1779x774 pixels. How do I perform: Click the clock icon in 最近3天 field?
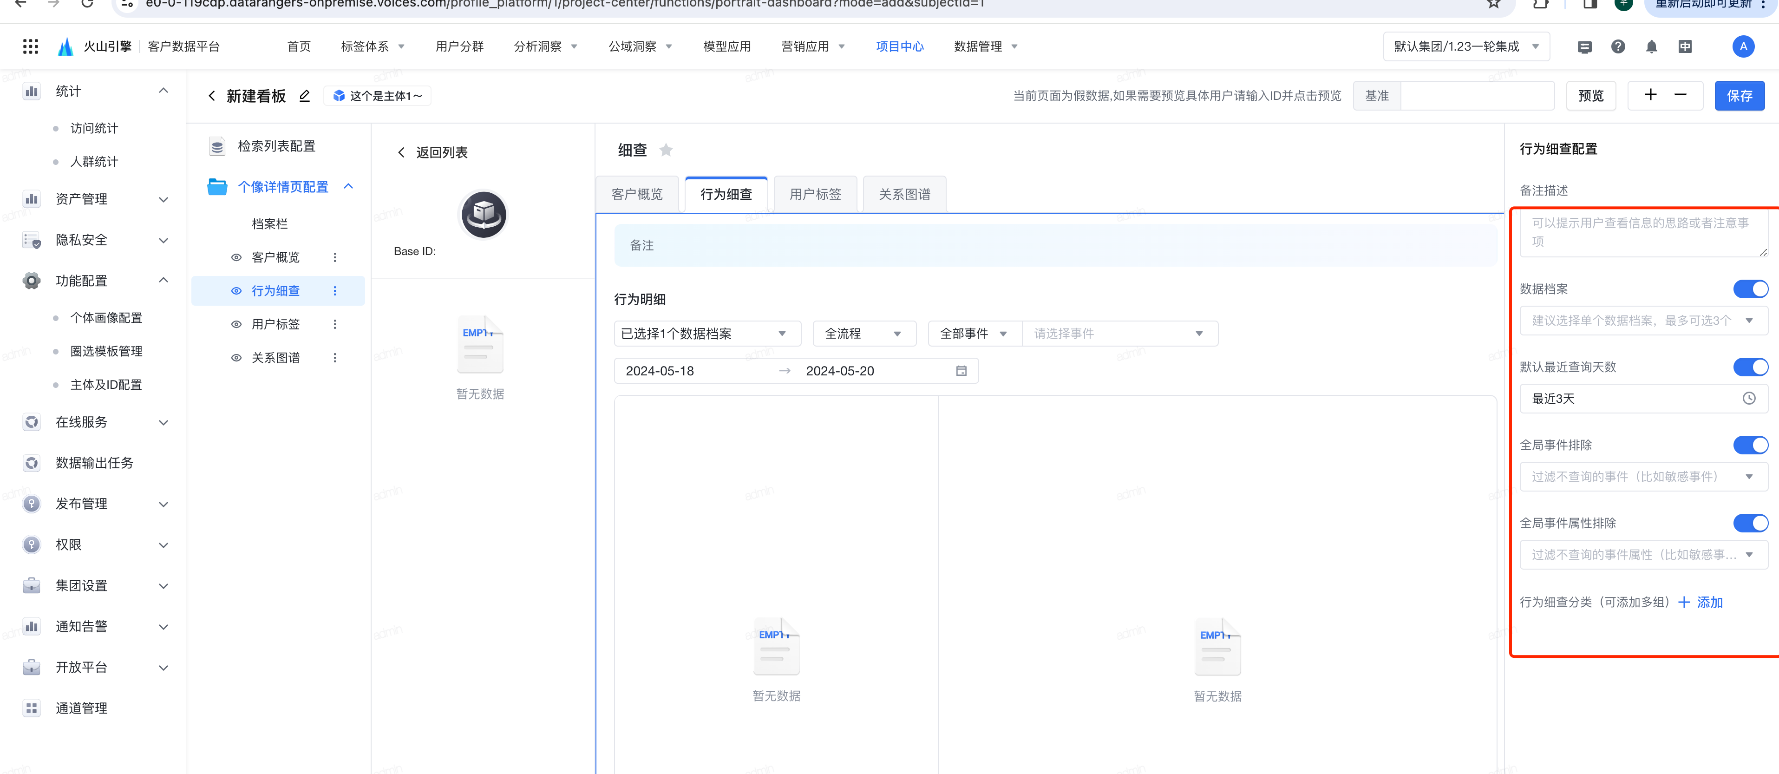pyautogui.click(x=1749, y=399)
